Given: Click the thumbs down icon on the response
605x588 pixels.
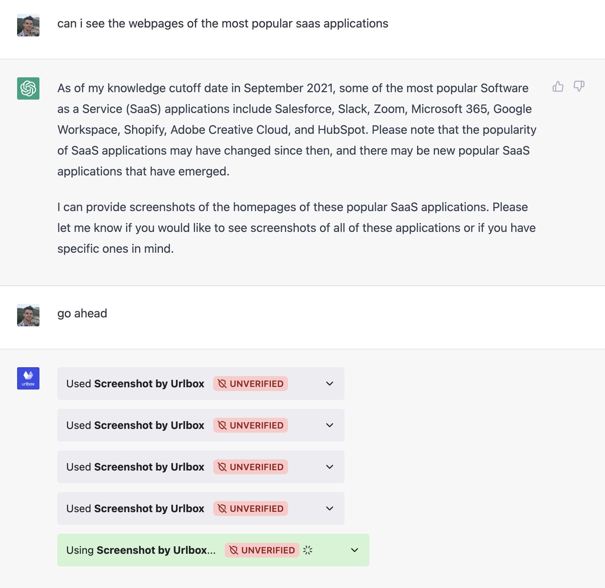Looking at the screenshot, I should (x=579, y=87).
